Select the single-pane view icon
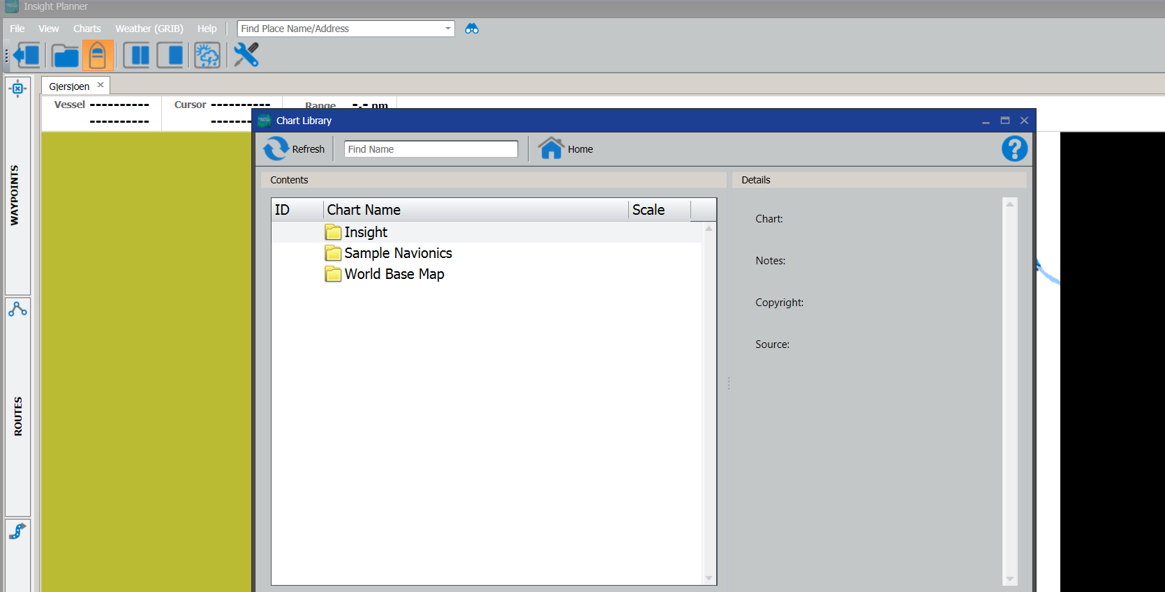 (170, 55)
